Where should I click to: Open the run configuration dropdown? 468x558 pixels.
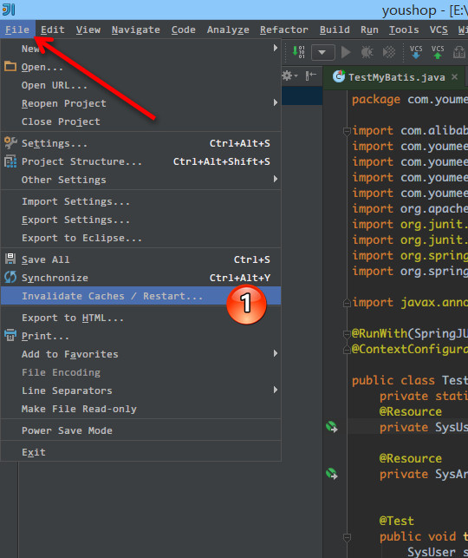pyautogui.click(x=322, y=52)
